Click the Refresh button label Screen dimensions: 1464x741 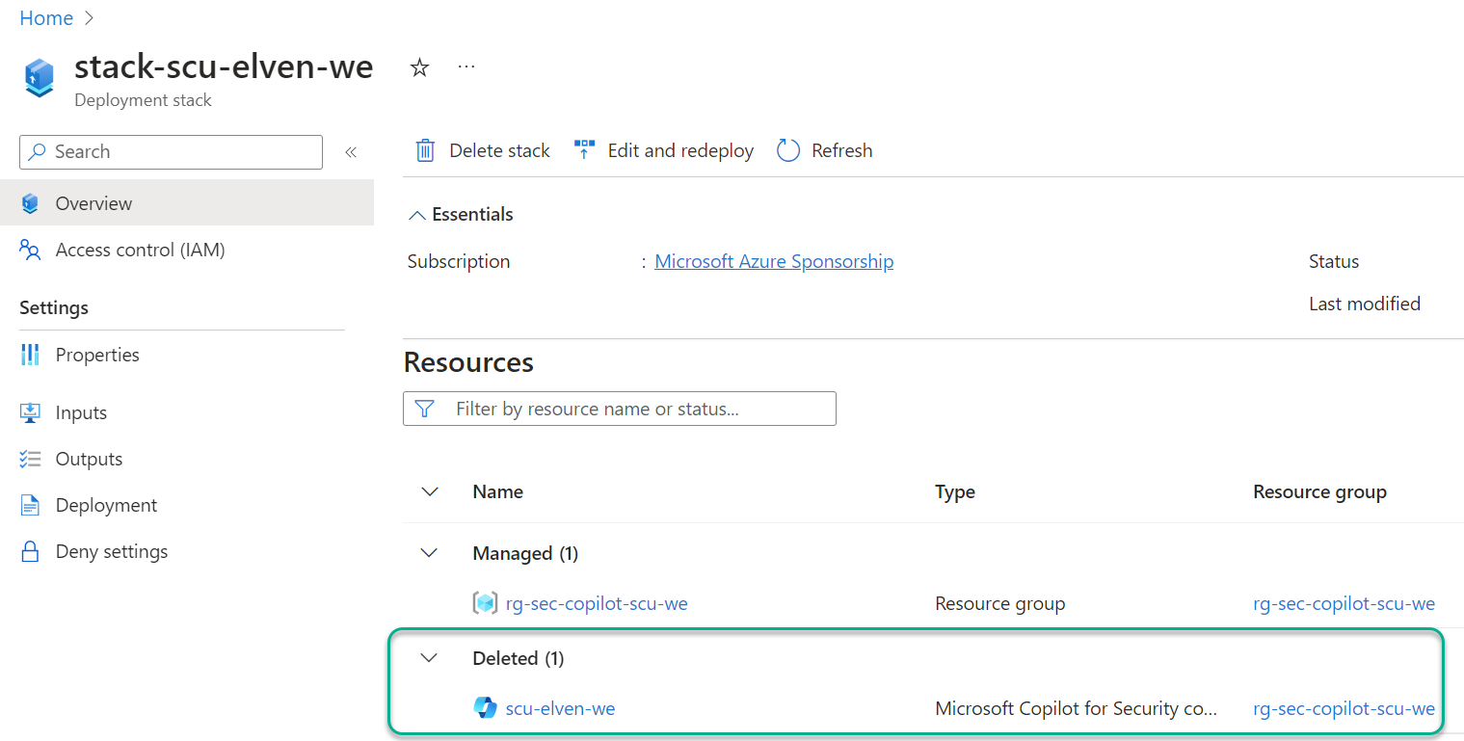pyautogui.click(x=842, y=150)
